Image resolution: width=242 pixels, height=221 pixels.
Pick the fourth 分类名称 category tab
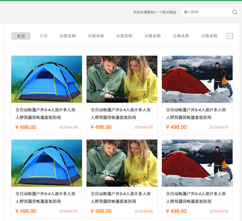pos(153,36)
